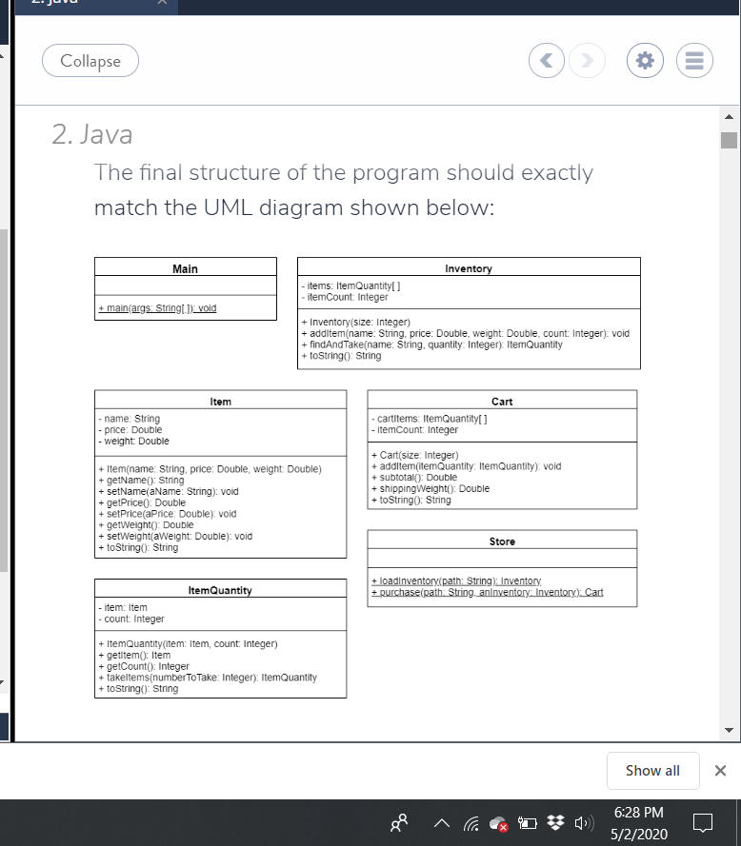Click '+ main(args: String[ ]): void' text

(x=157, y=308)
